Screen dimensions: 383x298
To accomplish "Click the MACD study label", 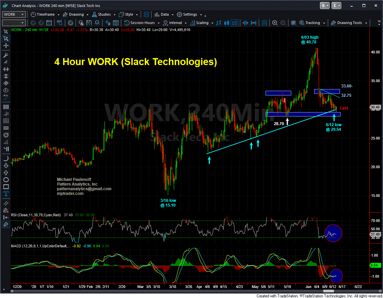I will coord(41,246).
